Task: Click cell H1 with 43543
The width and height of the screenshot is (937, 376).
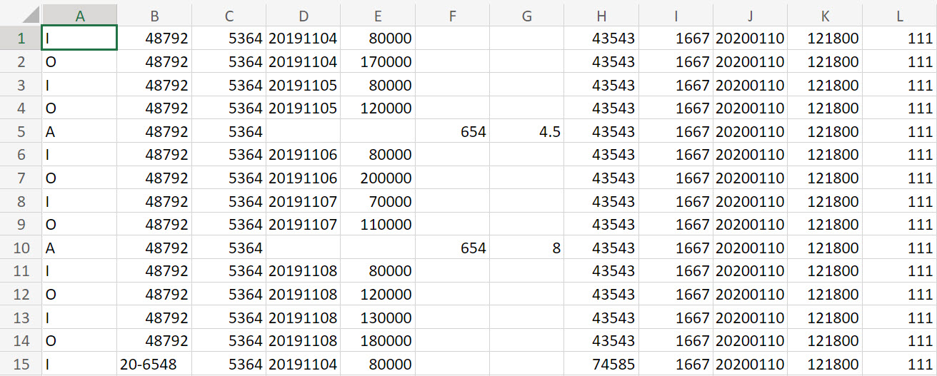Action: click(x=601, y=39)
